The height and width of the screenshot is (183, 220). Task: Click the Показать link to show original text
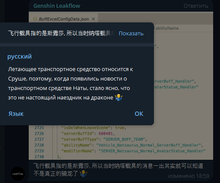coord(131,34)
